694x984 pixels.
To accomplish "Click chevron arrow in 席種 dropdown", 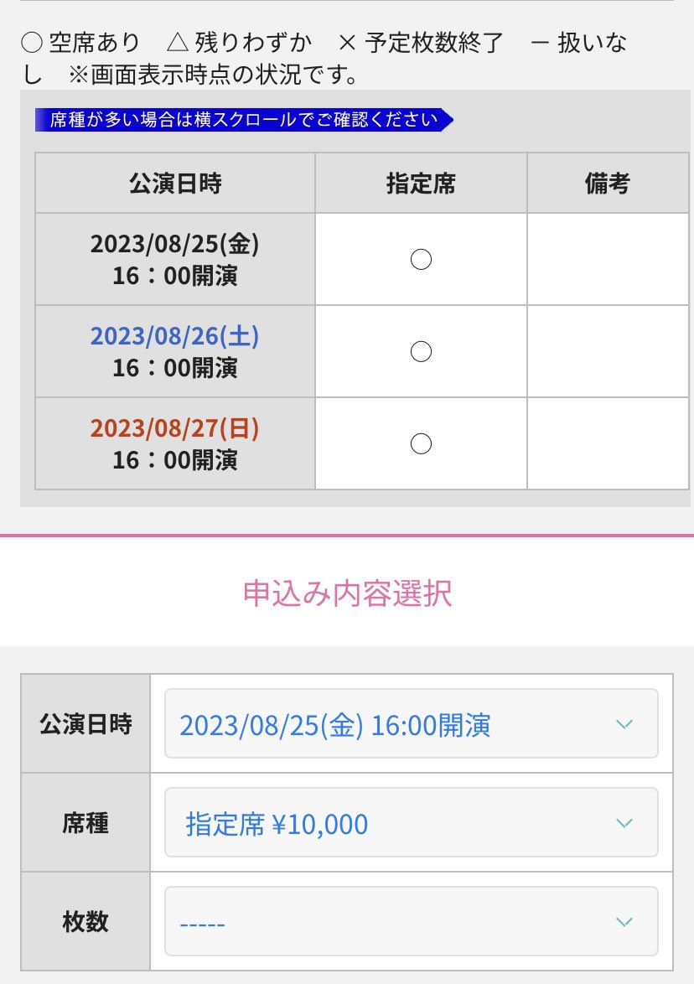I will [624, 823].
